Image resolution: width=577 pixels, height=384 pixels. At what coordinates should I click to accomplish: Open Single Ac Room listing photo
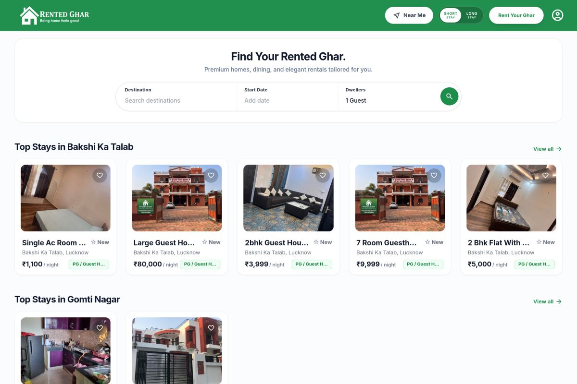(x=65, y=198)
